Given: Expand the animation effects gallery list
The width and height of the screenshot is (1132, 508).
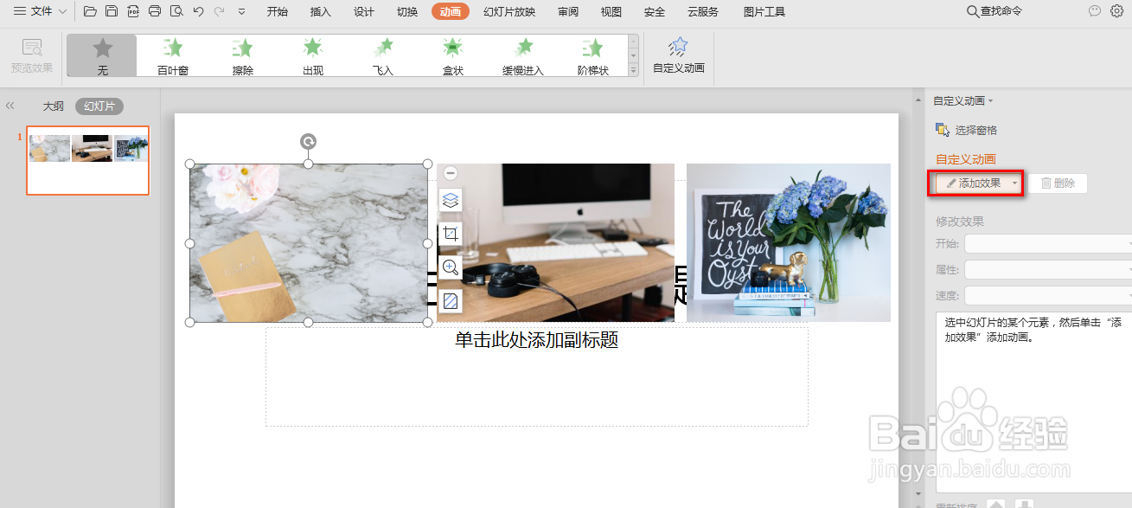Looking at the screenshot, I should [x=633, y=71].
